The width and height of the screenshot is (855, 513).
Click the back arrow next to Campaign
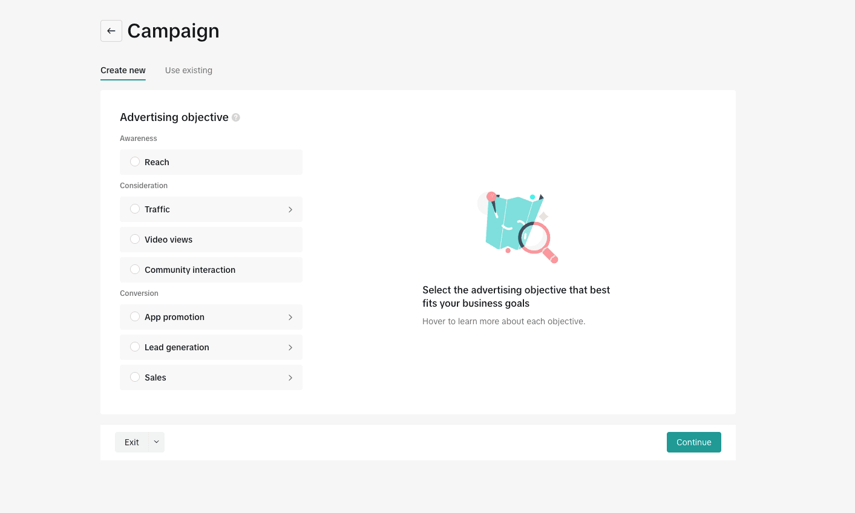[111, 31]
